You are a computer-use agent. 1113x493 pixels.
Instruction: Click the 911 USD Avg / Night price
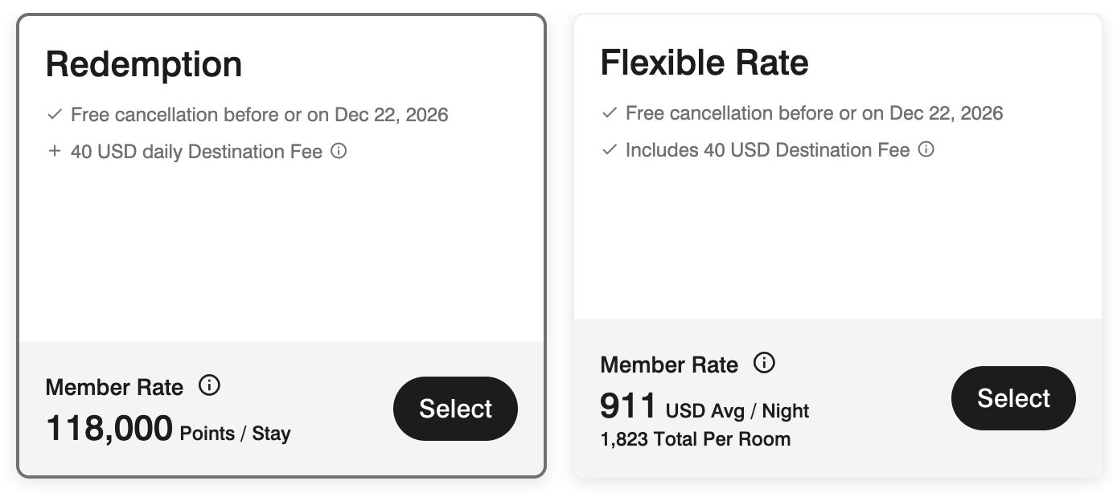704,407
